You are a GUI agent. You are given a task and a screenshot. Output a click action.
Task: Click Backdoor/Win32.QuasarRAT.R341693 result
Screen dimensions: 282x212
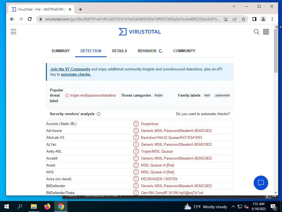point(171,137)
